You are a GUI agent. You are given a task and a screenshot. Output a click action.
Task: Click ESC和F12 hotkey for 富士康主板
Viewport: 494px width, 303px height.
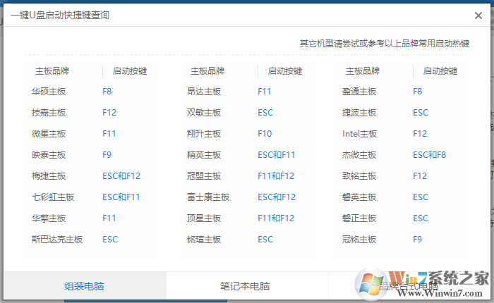pos(277,197)
